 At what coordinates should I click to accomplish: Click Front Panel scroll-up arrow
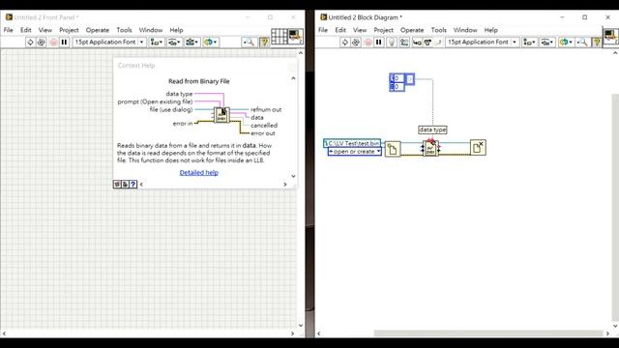(301, 53)
